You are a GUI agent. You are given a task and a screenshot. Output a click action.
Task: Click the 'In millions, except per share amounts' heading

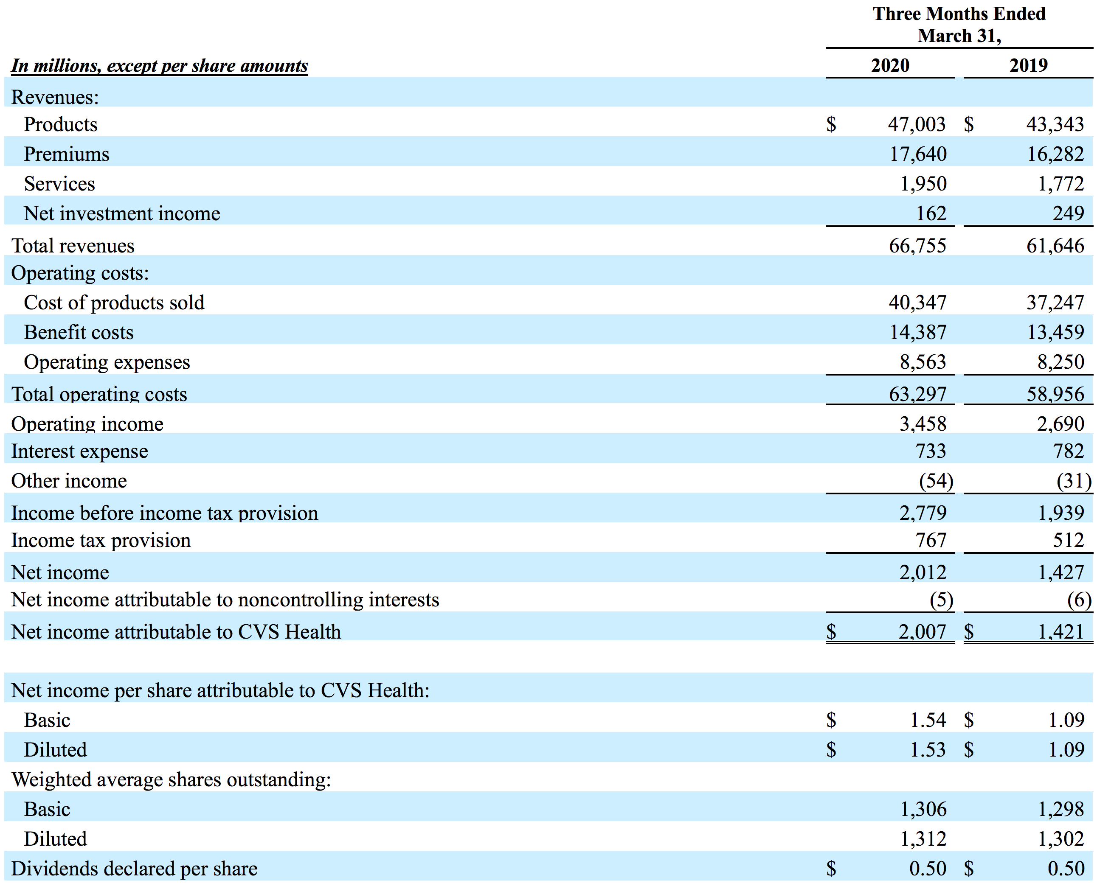[x=159, y=66]
